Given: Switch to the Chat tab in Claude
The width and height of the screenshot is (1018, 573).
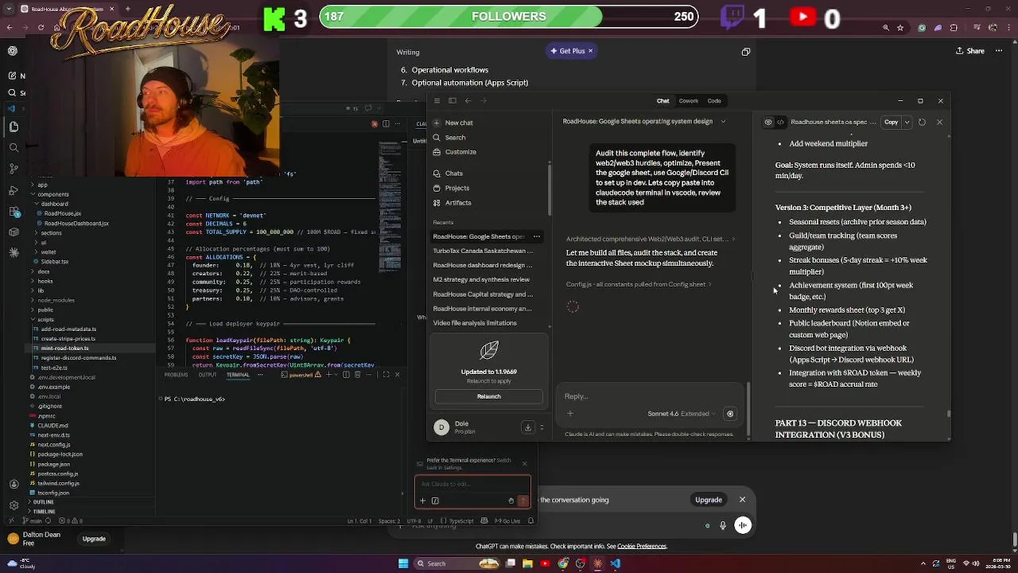Looking at the screenshot, I should [x=662, y=101].
